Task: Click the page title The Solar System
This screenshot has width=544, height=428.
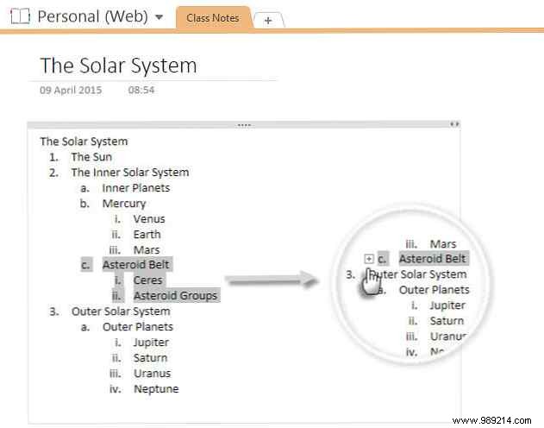Action: tap(118, 66)
